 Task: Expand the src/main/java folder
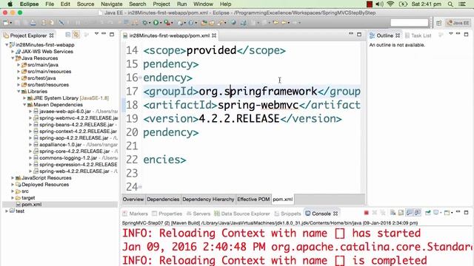19,64
